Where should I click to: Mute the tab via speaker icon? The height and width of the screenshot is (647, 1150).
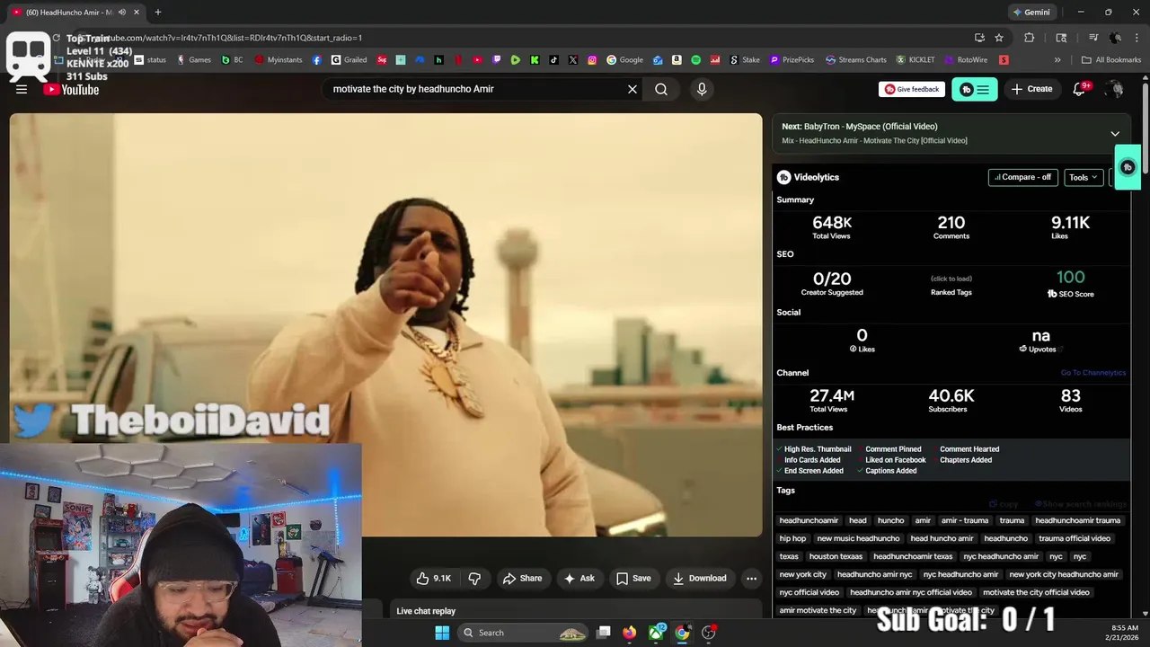(121, 13)
